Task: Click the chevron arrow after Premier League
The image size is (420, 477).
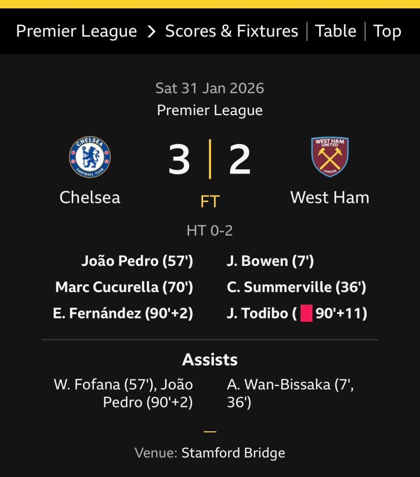Action: pos(151,32)
